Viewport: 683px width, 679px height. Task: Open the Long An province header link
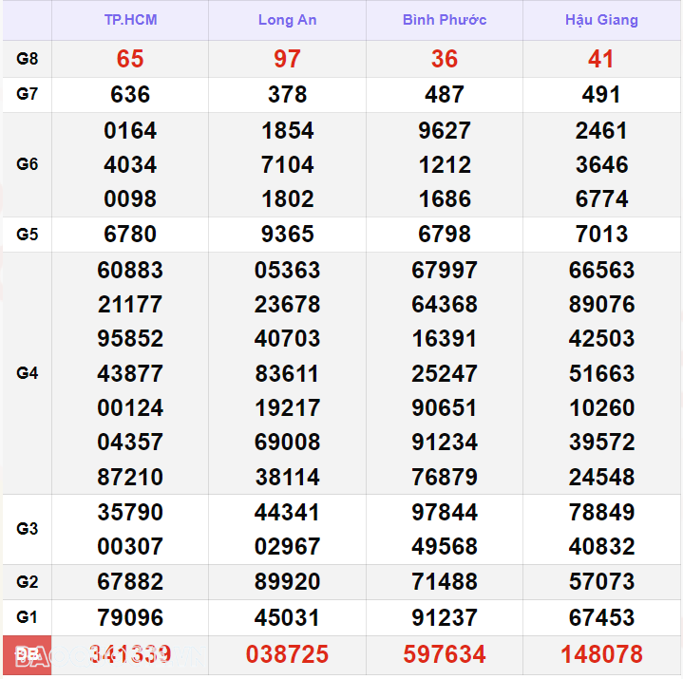pyautogui.click(x=287, y=20)
